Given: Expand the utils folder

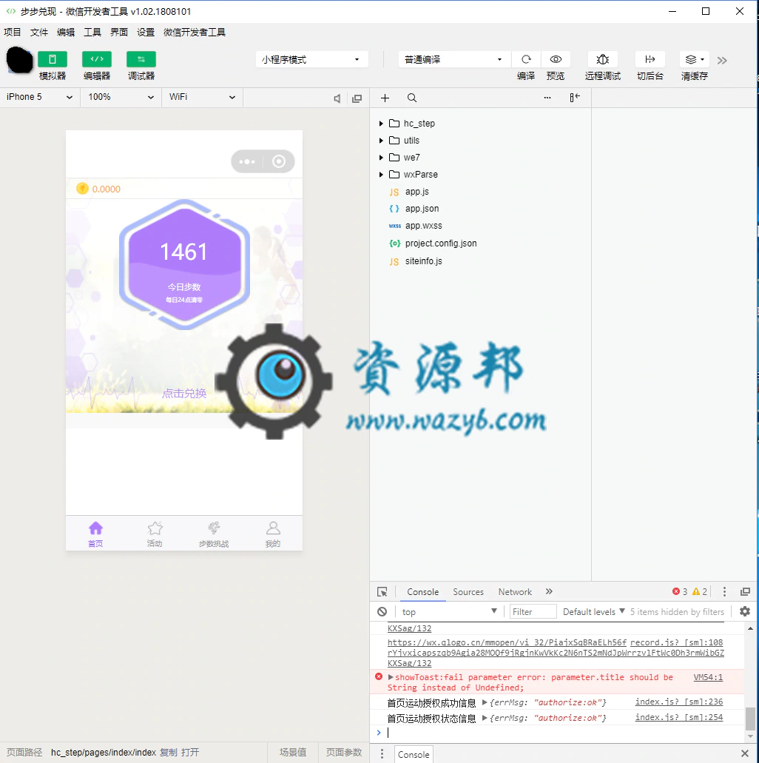Looking at the screenshot, I should [x=381, y=141].
